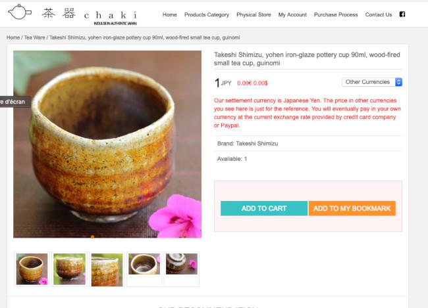Select the second thumbnail with green background
This screenshot has height=308, width=428.
tap(69, 269)
